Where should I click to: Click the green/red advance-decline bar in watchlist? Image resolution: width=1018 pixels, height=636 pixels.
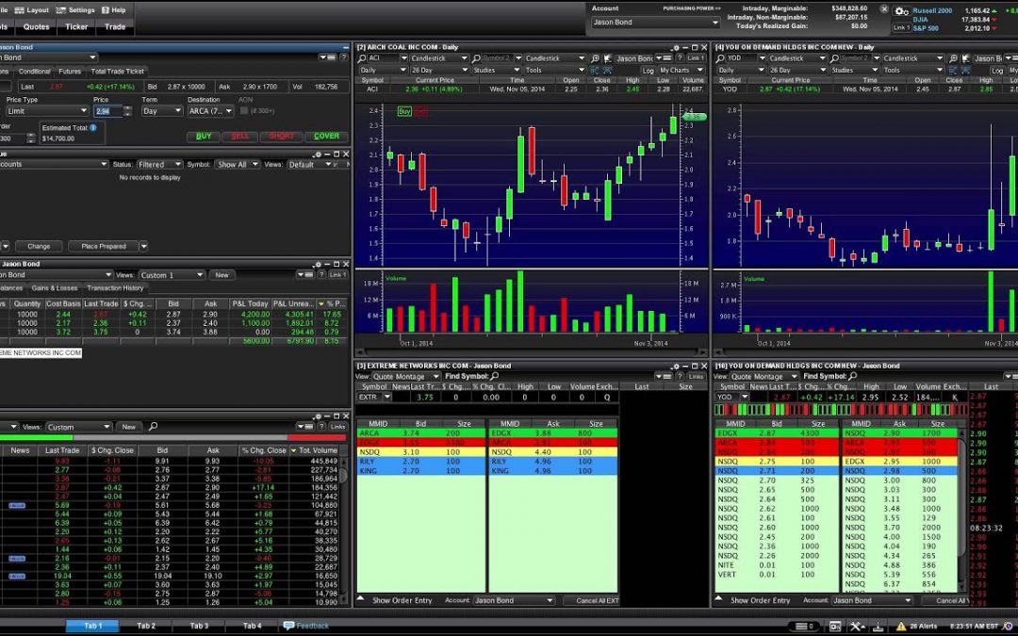[173, 439]
